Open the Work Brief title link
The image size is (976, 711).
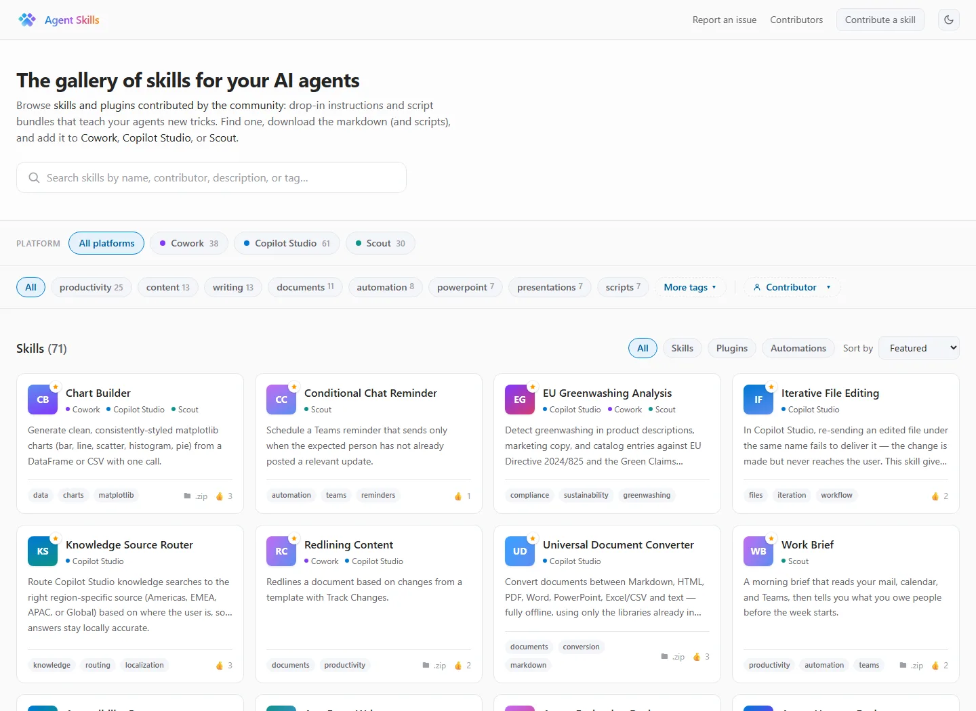[x=807, y=544]
